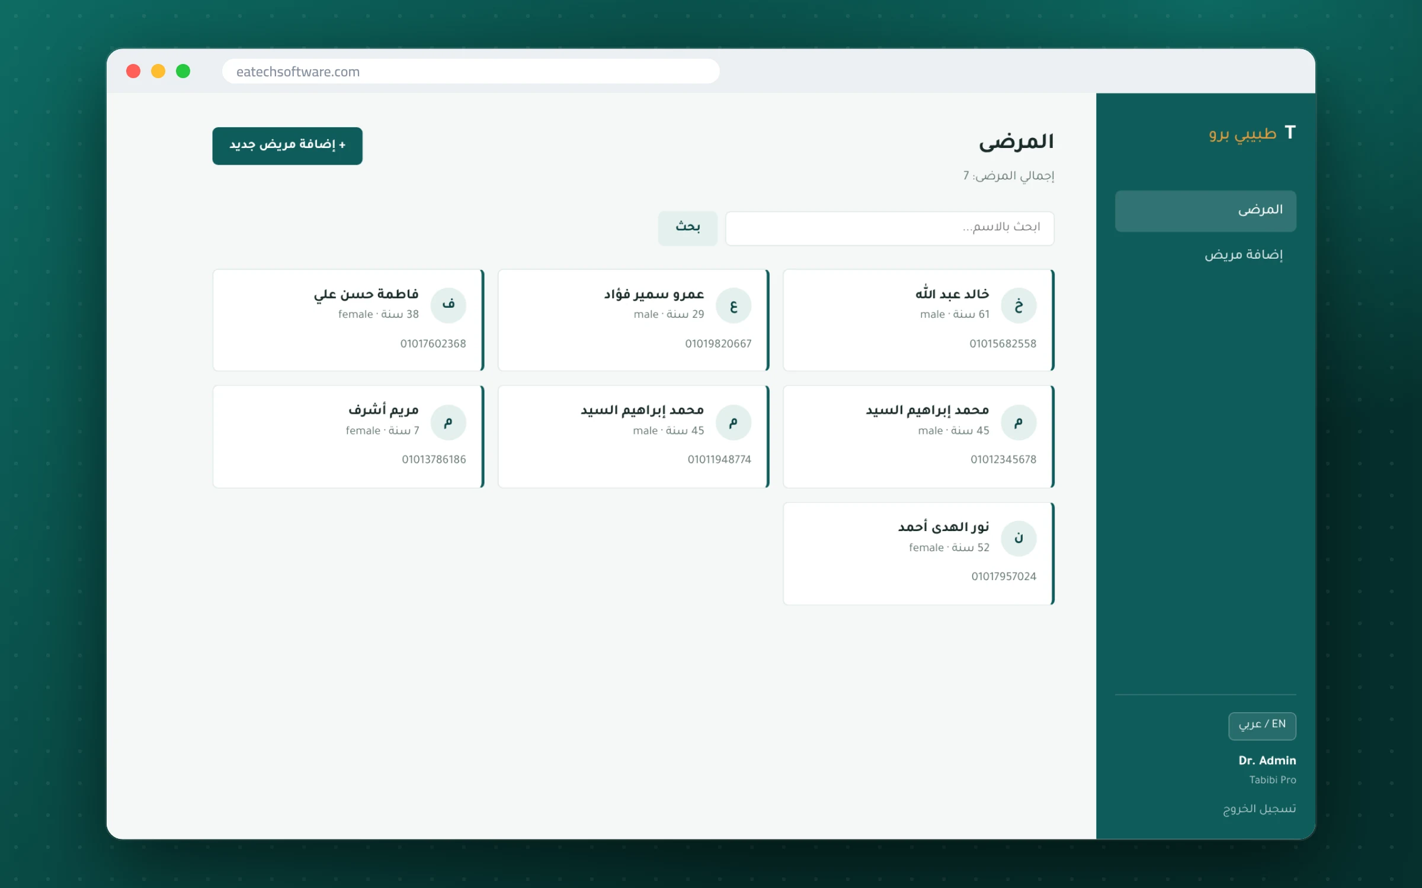Click phone number 01019820667
Screen dimensions: 1422x888
pos(718,343)
